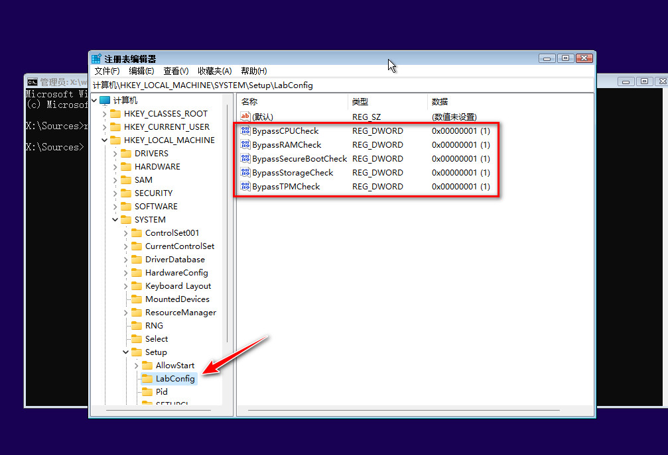The width and height of the screenshot is (668, 455).
Task: Expand the HKEY_CURRENT_USER node
Action: click(x=105, y=127)
